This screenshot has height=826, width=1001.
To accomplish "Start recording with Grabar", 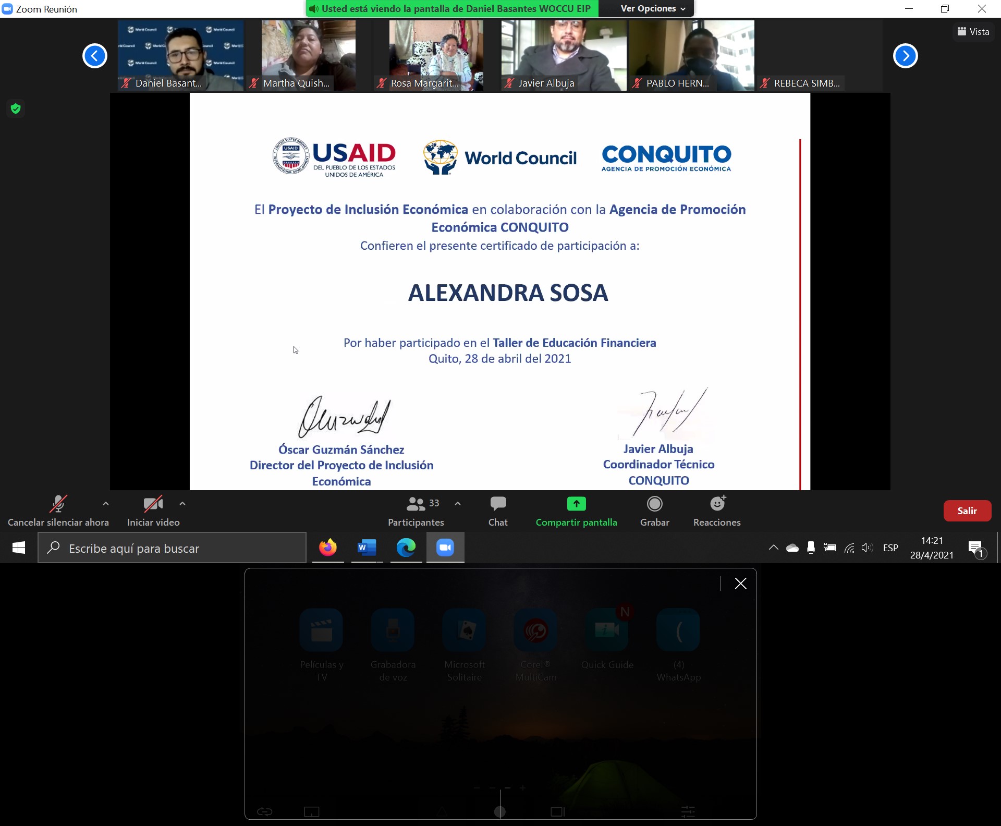I will 655,511.
